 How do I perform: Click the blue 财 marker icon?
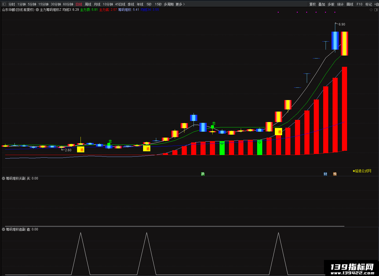coord(325,174)
